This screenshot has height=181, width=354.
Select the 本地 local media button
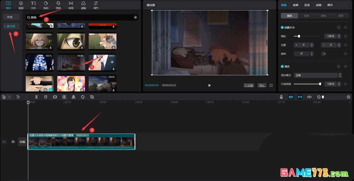tap(11, 17)
